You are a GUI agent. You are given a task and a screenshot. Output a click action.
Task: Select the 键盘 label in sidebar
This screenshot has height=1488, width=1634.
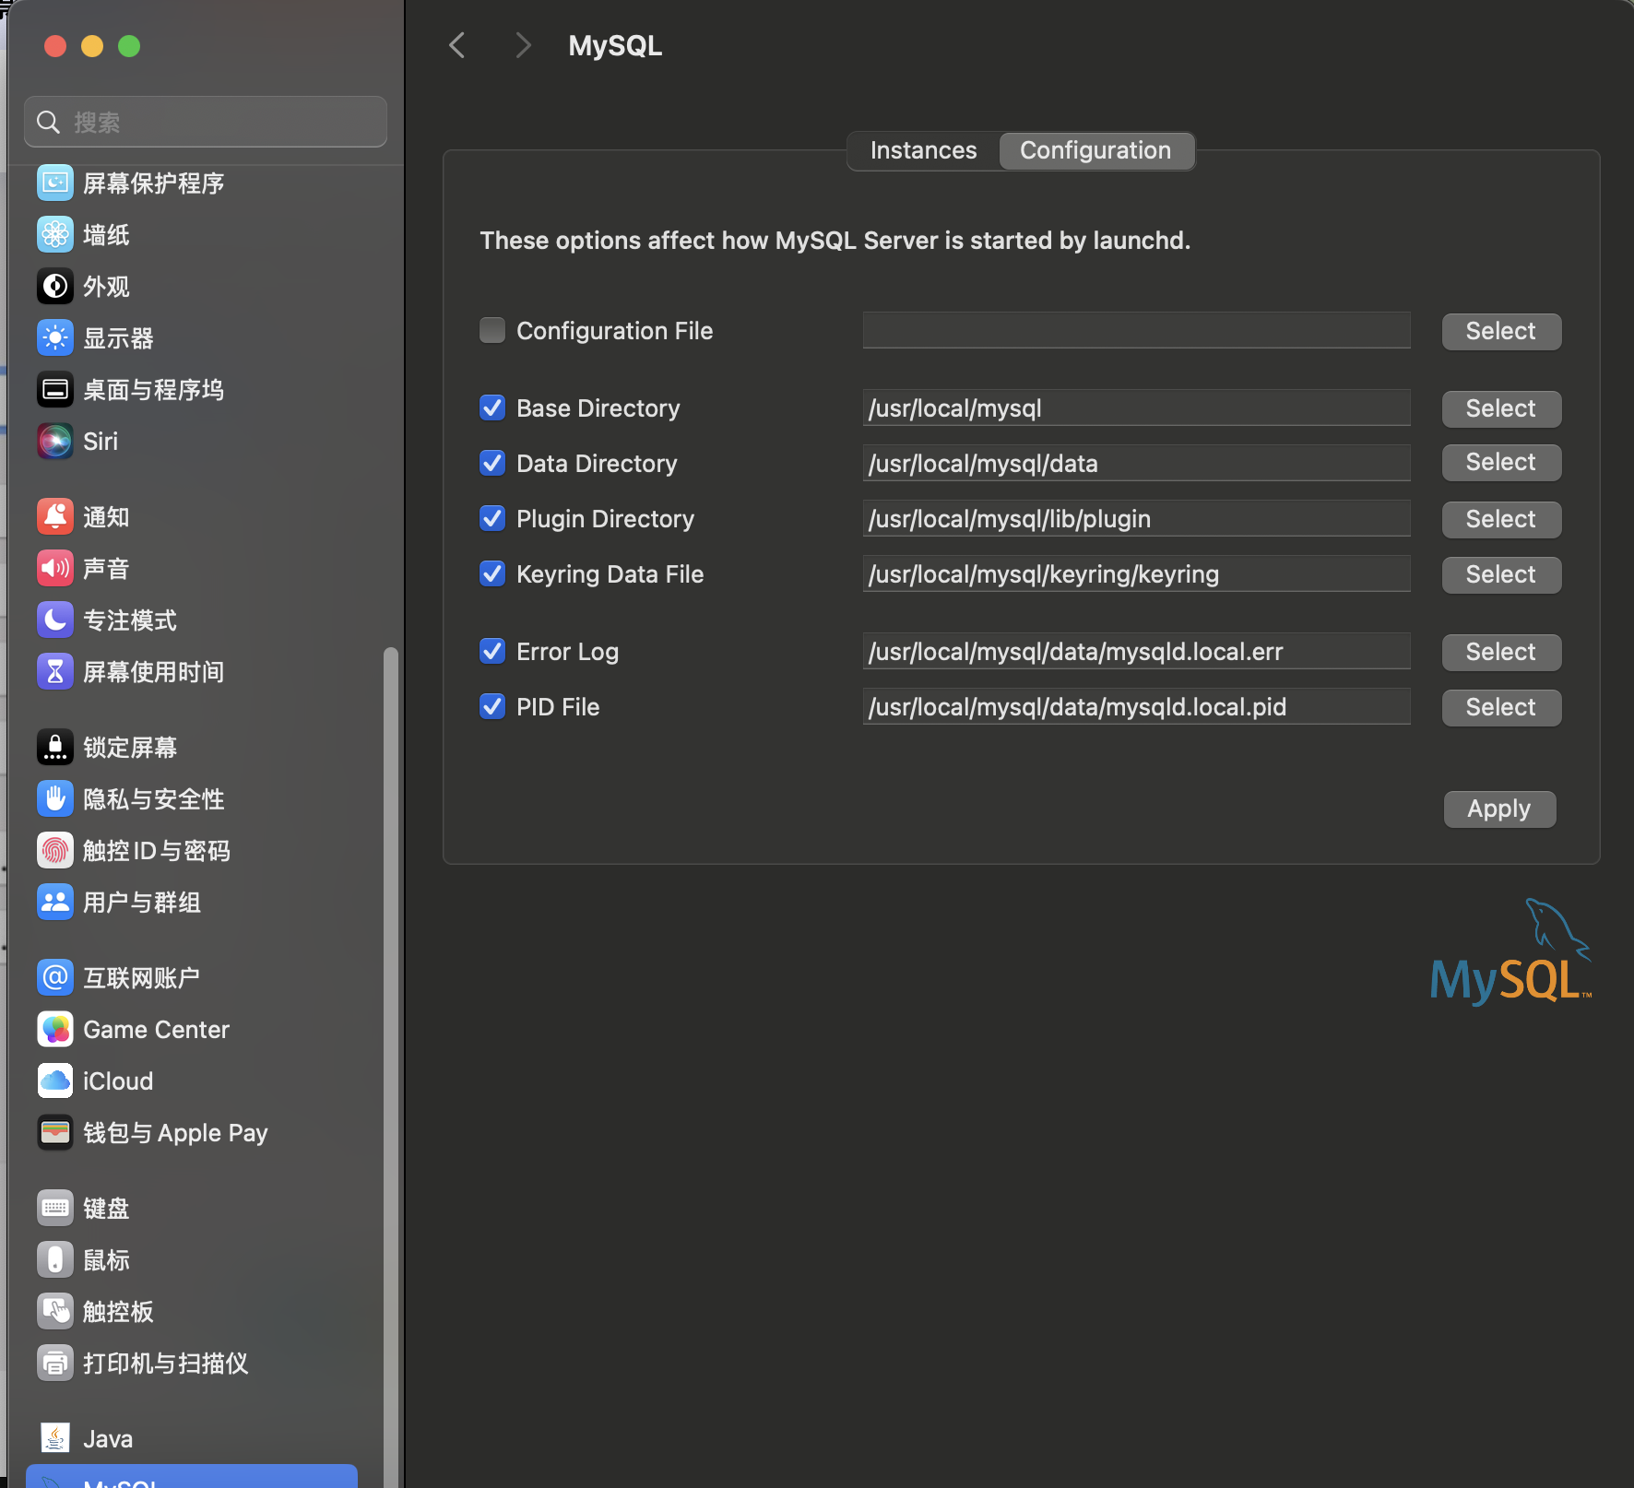click(106, 1209)
